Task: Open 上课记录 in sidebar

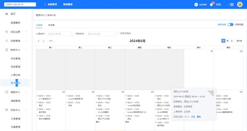Action: [x=15, y=75]
